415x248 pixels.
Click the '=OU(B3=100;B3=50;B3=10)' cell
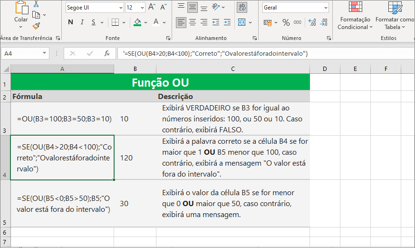[x=62, y=119]
